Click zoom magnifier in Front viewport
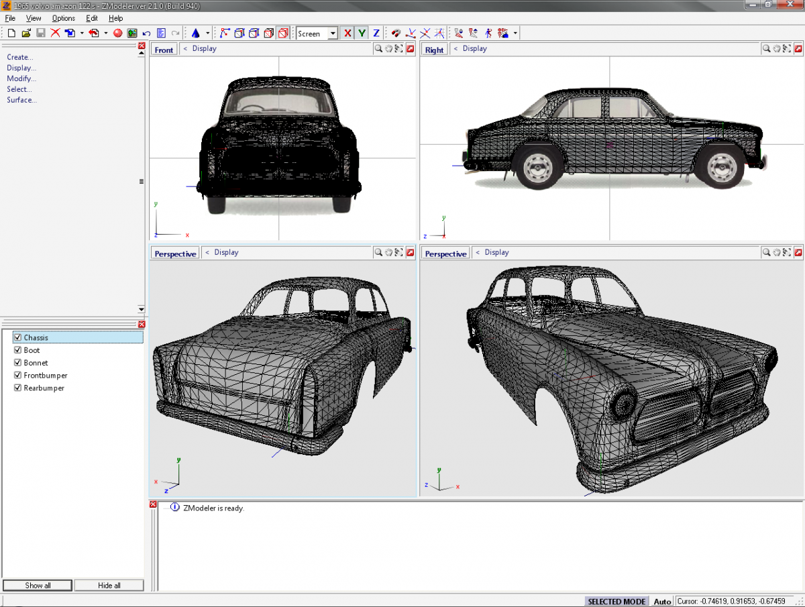The width and height of the screenshot is (805, 607). click(379, 49)
